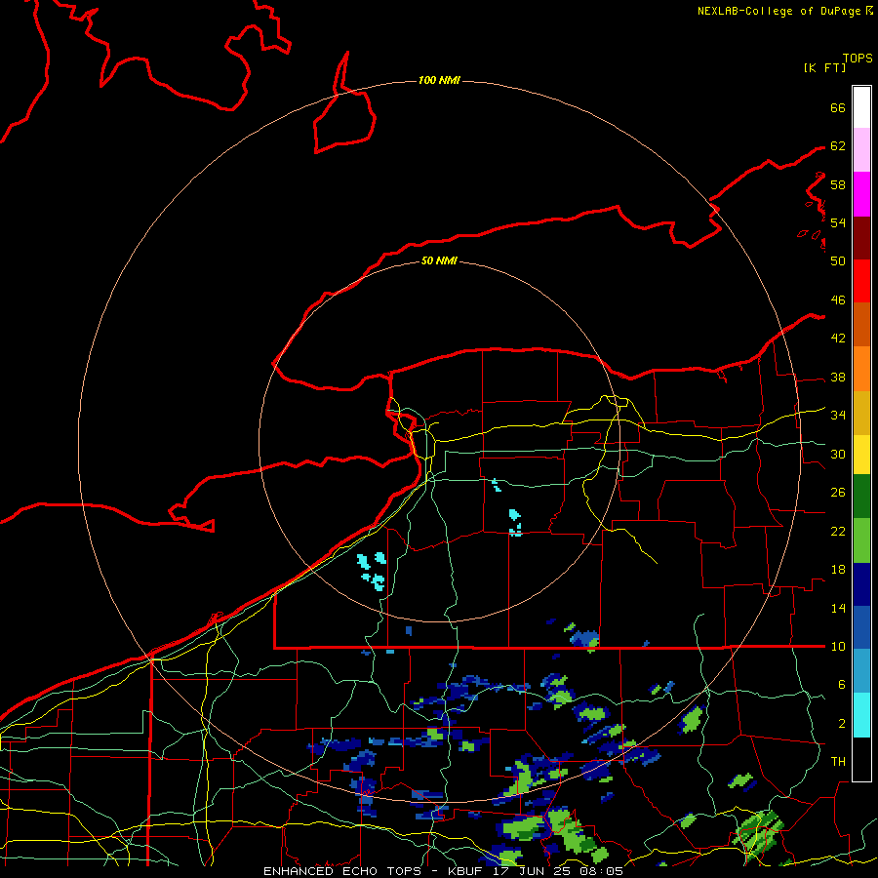Click the legend value 38
The width and height of the screenshot is (878, 878).
[838, 377]
